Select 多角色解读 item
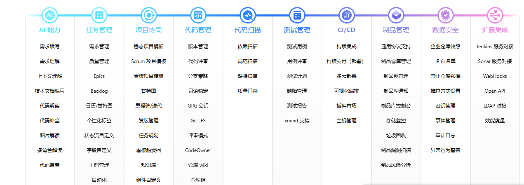 point(49,150)
